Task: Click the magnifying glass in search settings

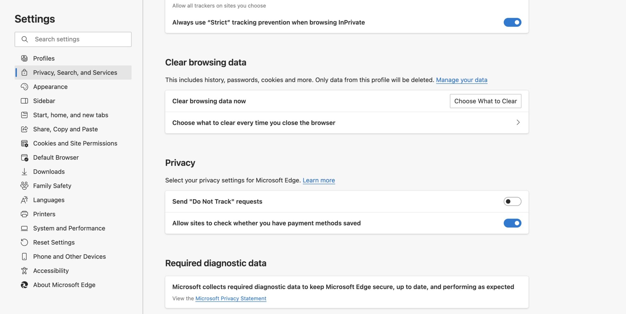Action: pyautogui.click(x=24, y=39)
